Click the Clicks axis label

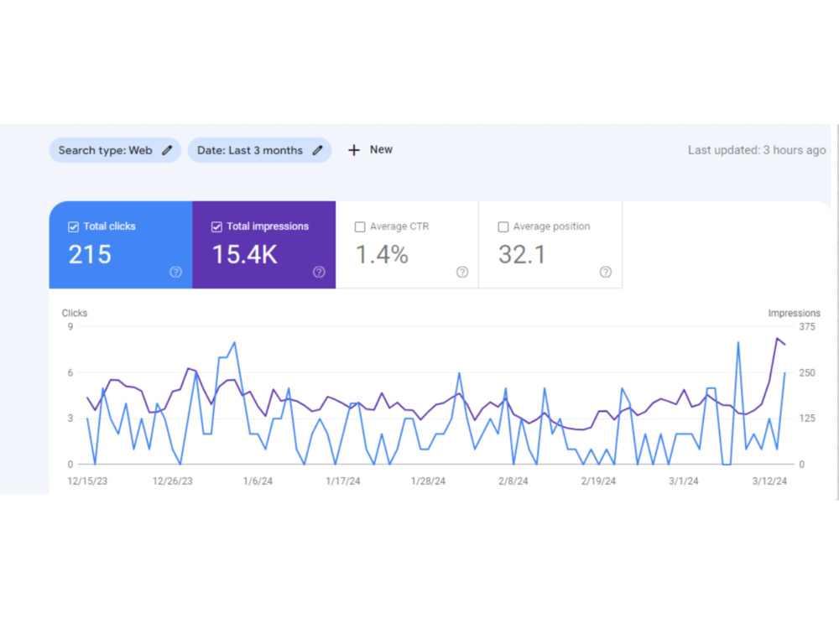click(75, 313)
